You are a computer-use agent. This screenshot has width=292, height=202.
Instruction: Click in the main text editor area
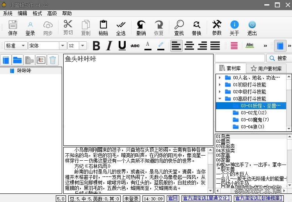click(138, 100)
